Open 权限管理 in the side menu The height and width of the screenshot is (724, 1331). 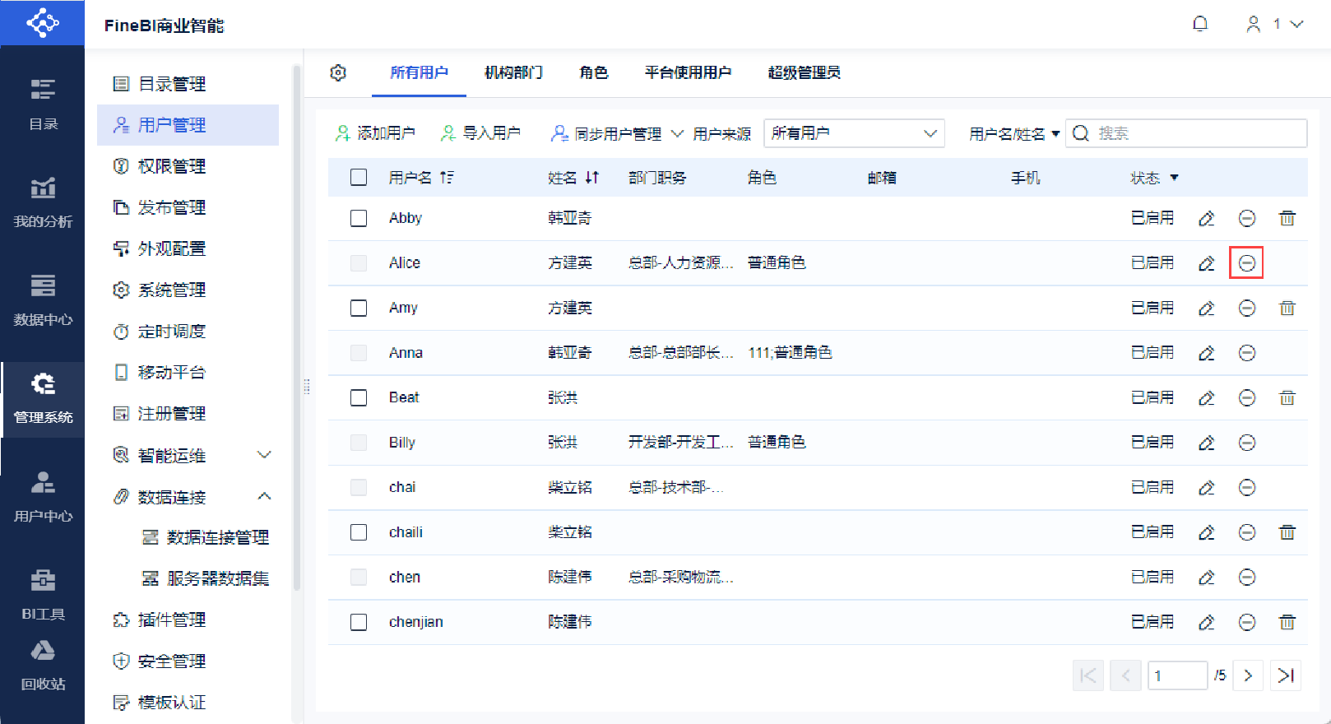171,166
